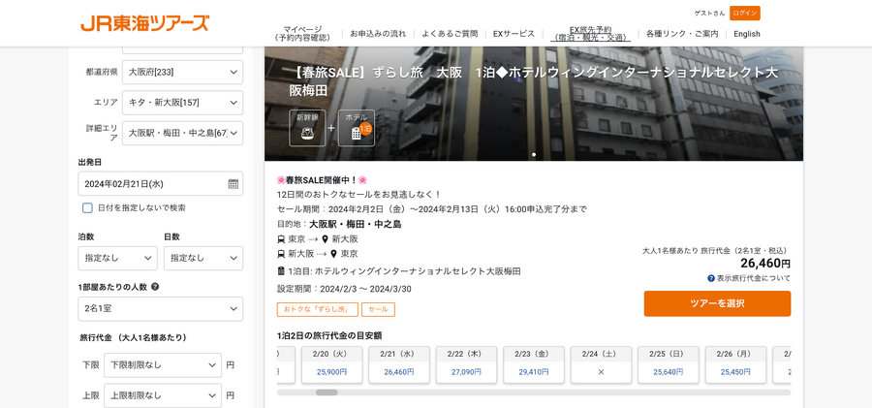This screenshot has width=872, height=408.
Task: Click the hotel banner photo
Action: pos(534,104)
